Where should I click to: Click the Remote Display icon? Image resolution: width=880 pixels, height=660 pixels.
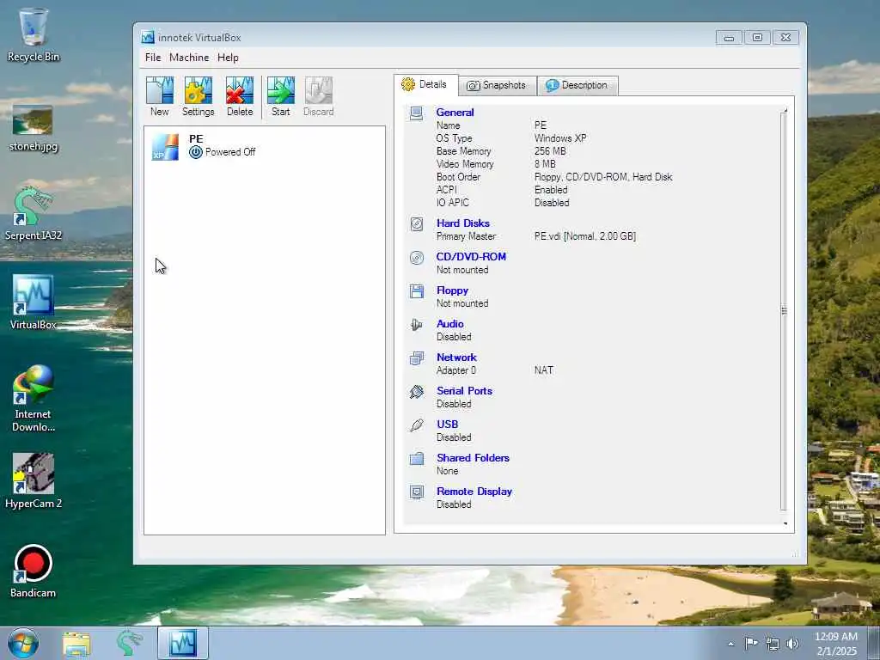417,492
